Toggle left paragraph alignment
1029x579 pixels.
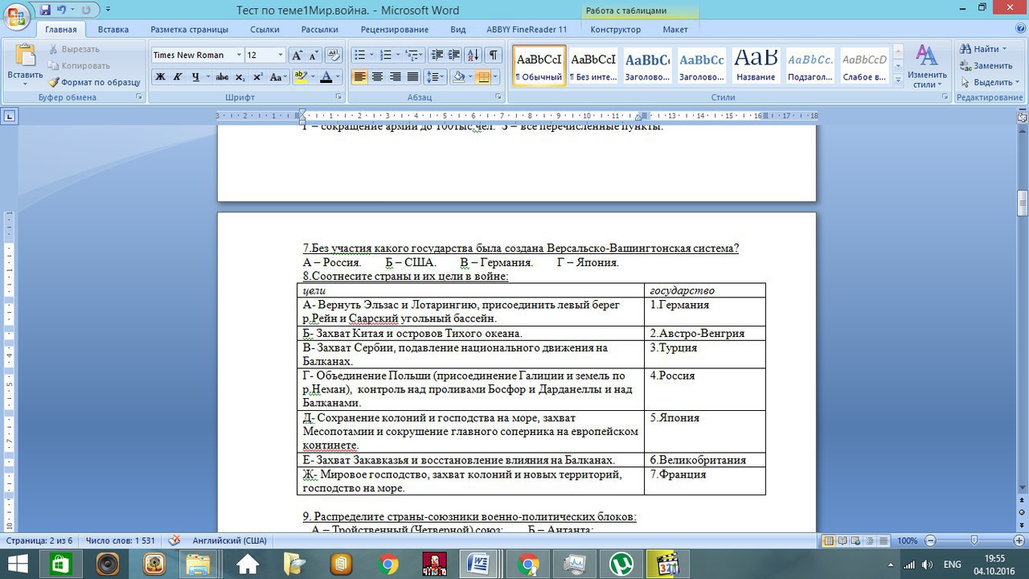point(359,77)
